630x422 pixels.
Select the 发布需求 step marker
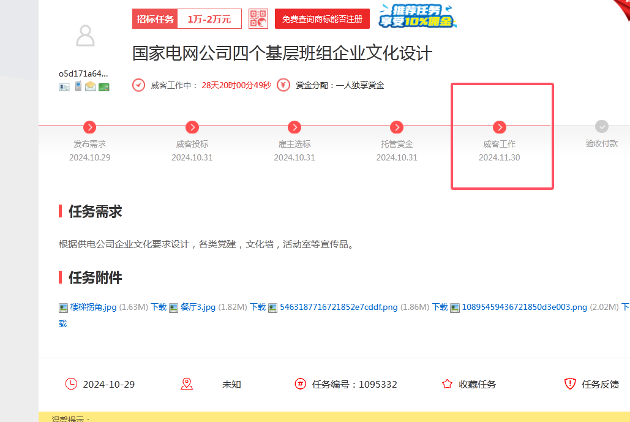pos(89,127)
